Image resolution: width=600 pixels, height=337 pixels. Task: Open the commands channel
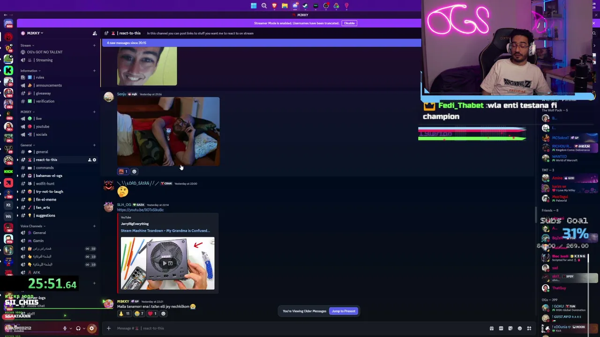click(59, 168)
